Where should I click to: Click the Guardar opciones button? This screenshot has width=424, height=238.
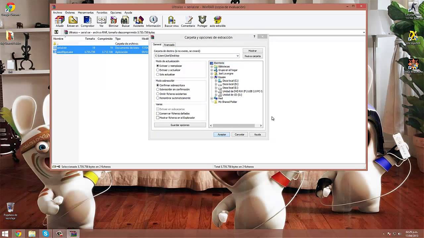coord(180,125)
